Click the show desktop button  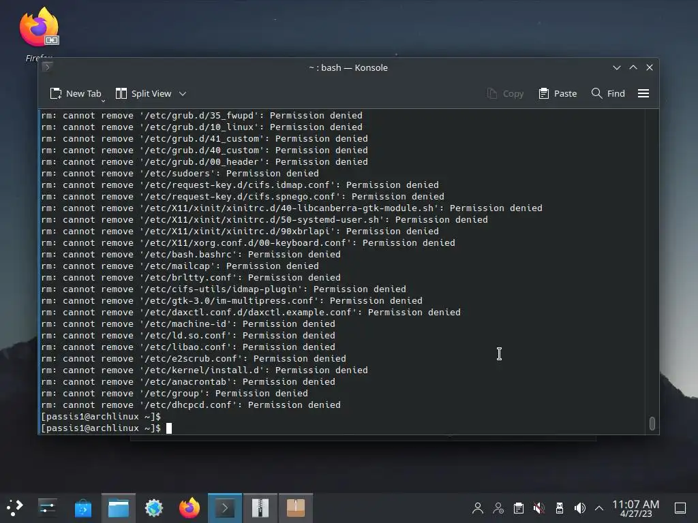click(680, 508)
